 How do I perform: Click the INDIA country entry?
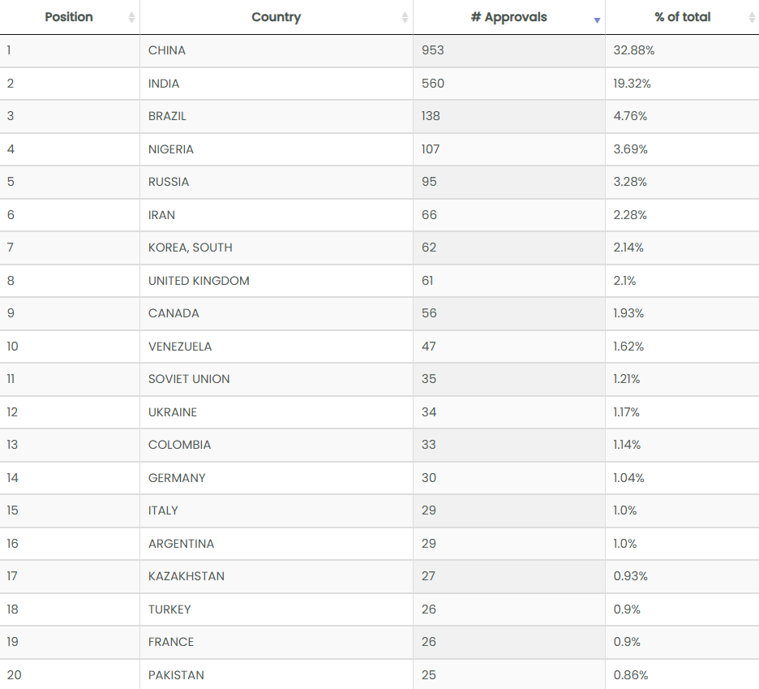[163, 84]
